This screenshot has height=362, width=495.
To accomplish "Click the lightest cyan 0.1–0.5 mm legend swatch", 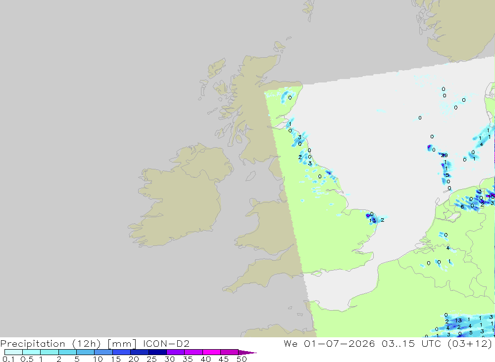I will point(13,352).
